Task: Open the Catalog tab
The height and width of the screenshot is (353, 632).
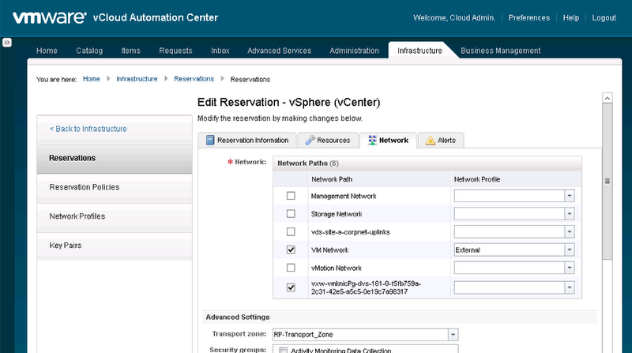Action: click(x=89, y=51)
